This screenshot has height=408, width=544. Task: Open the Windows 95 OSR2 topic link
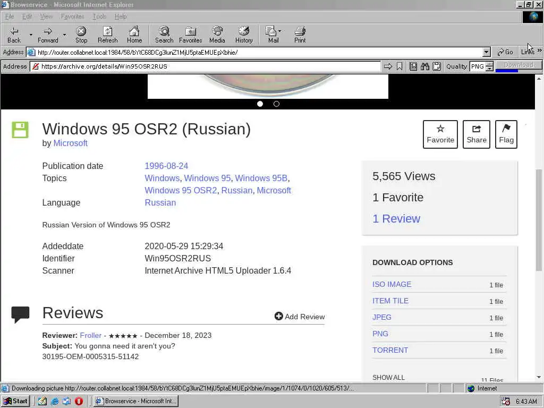(x=181, y=191)
